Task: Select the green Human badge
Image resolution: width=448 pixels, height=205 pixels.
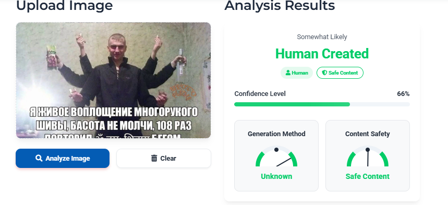Action: 297,73
